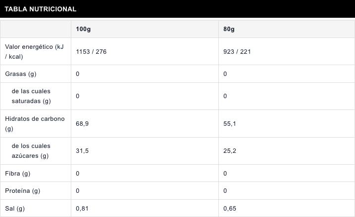Click the "de los cuales azúcares (g)" label

[x=31, y=151]
